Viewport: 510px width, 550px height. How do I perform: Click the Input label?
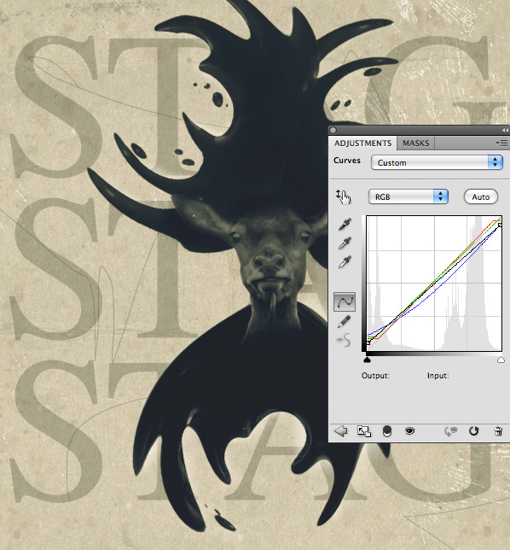tap(438, 376)
